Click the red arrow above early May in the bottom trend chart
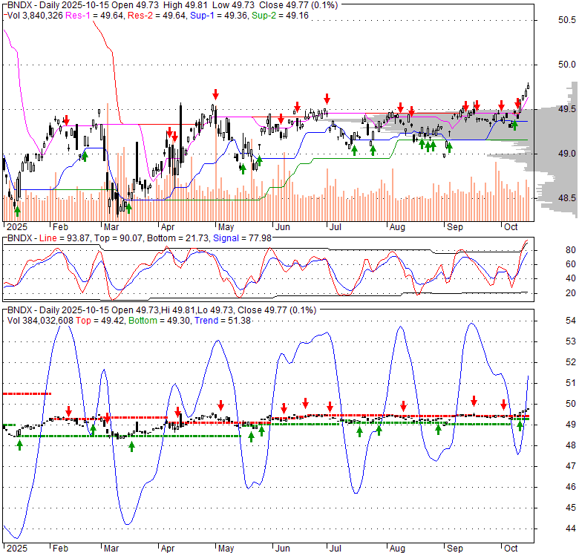The image size is (579, 553). 220,405
